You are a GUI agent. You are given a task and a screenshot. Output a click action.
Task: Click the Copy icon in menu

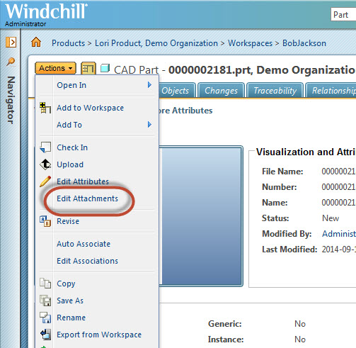[45, 284]
